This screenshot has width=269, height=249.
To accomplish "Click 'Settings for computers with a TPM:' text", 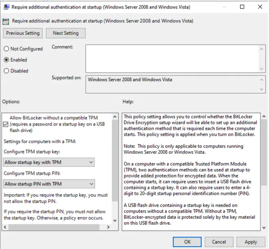I will (40, 141).
